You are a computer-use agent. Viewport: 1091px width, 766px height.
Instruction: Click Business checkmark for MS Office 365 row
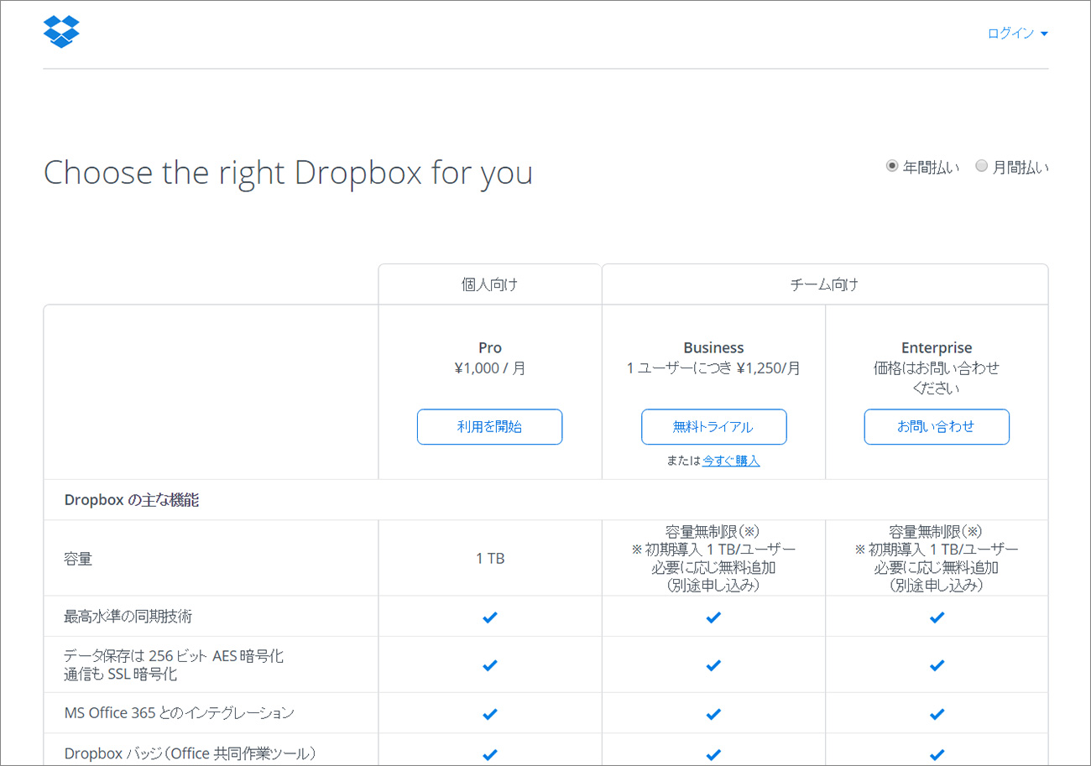pos(713,714)
